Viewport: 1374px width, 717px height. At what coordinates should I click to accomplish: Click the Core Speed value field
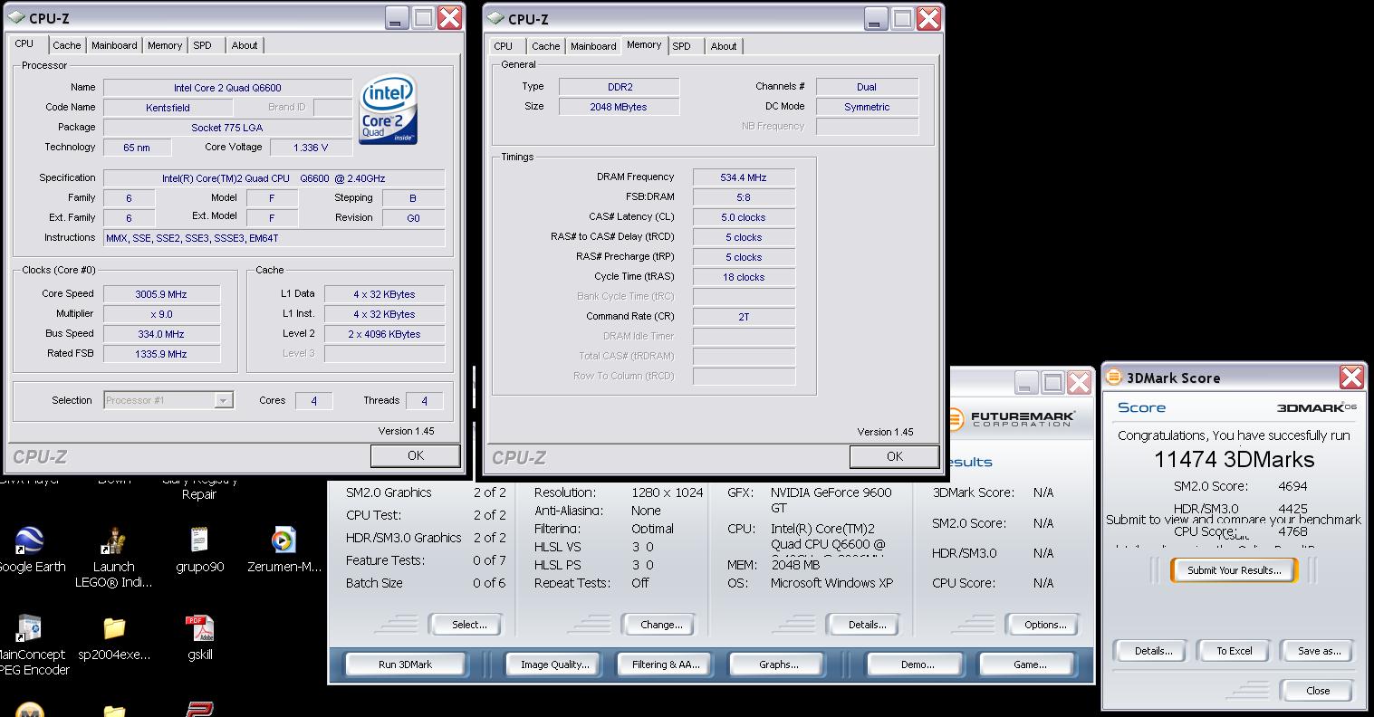[161, 294]
